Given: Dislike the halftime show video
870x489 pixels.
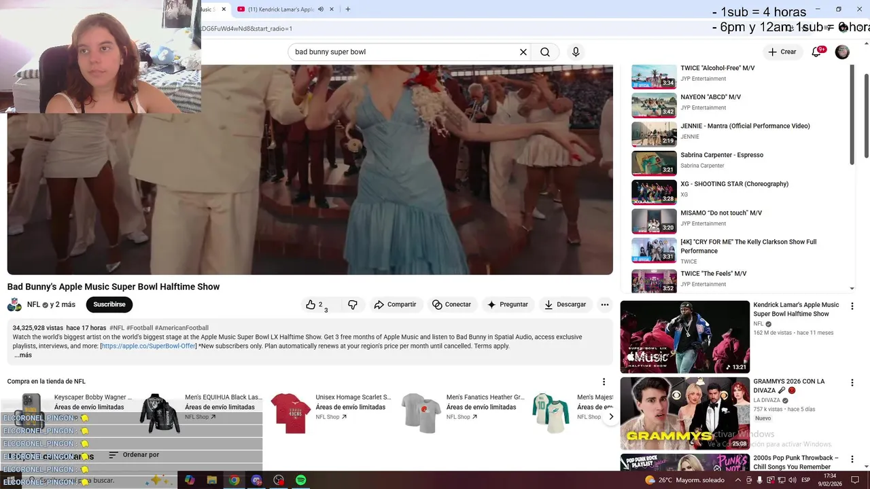Looking at the screenshot, I should click(x=352, y=304).
